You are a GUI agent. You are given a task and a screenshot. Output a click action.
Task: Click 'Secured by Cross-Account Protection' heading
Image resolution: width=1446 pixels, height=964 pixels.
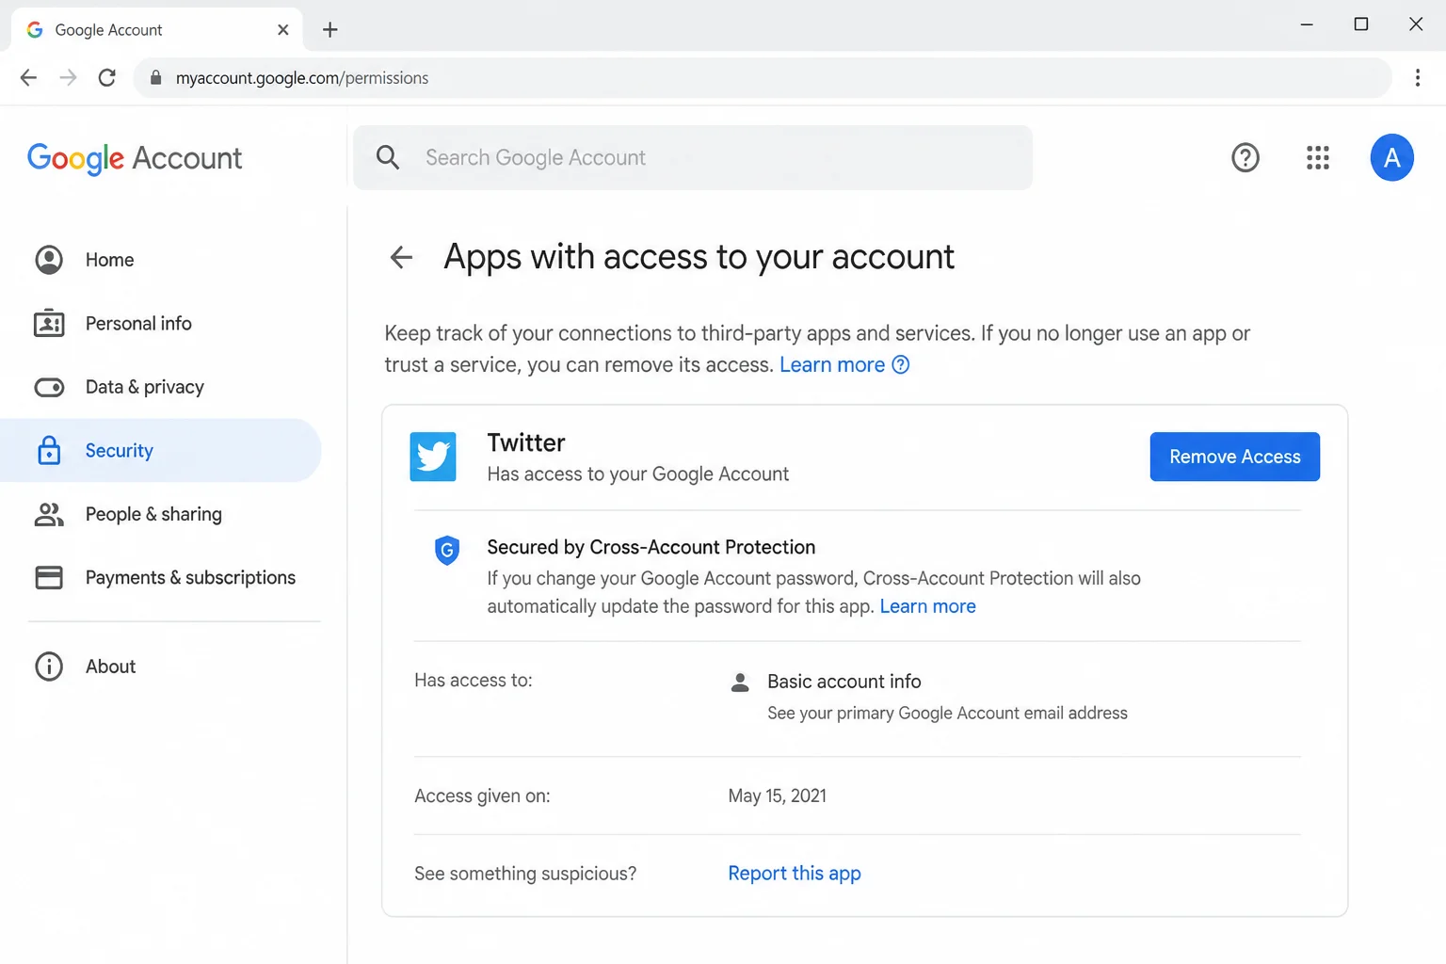pos(651,547)
